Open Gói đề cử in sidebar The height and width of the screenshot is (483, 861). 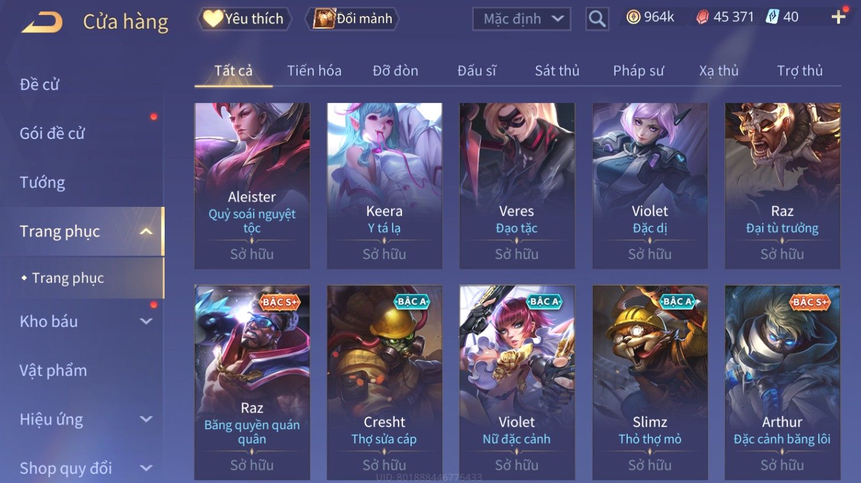pos(52,134)
